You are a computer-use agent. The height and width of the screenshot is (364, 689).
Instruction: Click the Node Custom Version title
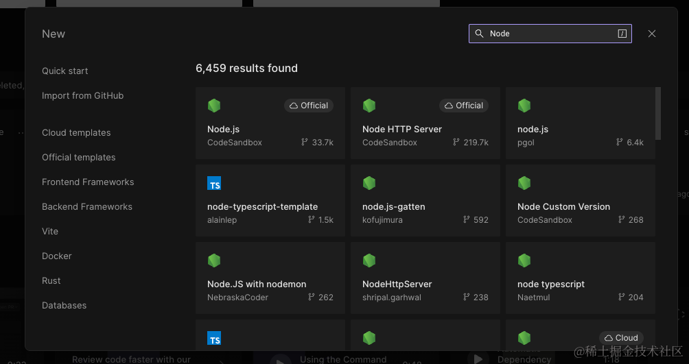click(564, 206)
